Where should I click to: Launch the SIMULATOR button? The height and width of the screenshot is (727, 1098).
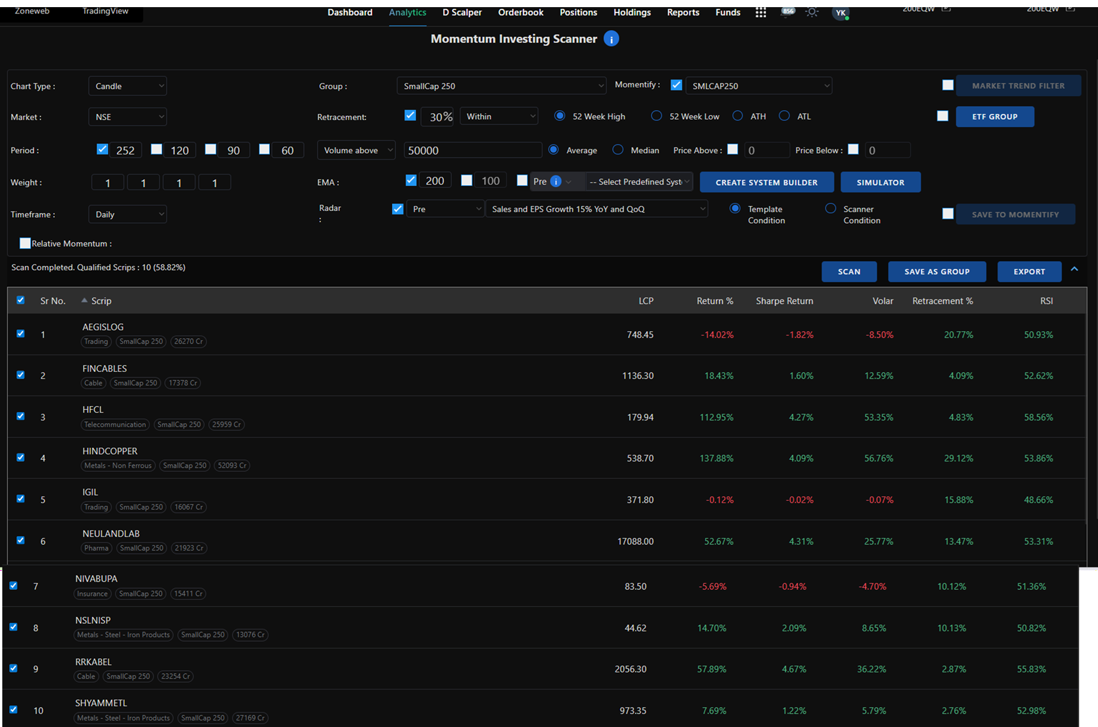click(x=881, y=182)
